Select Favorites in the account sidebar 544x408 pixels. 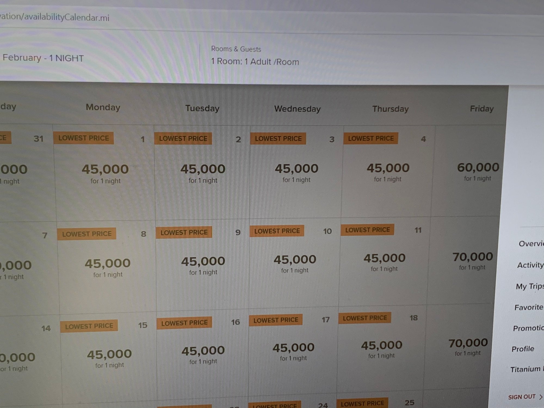click(x=528, y=307)
